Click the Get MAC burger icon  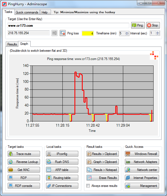(11, 170)
